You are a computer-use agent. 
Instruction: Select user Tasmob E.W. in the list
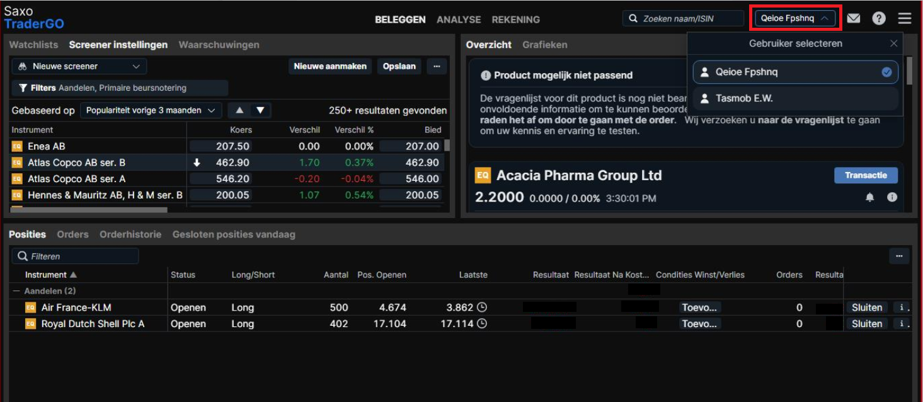[x=795, y=98]
